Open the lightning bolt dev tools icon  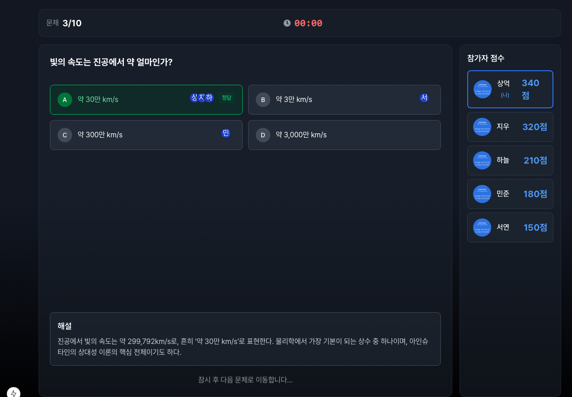pyautogui.click(x=14, y=393)
